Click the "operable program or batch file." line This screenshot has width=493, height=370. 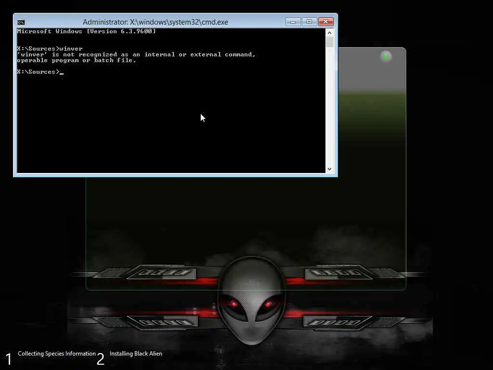(77, 60)
